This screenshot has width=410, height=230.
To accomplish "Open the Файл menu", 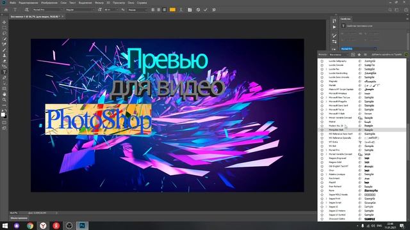I will tap(13, 3).
